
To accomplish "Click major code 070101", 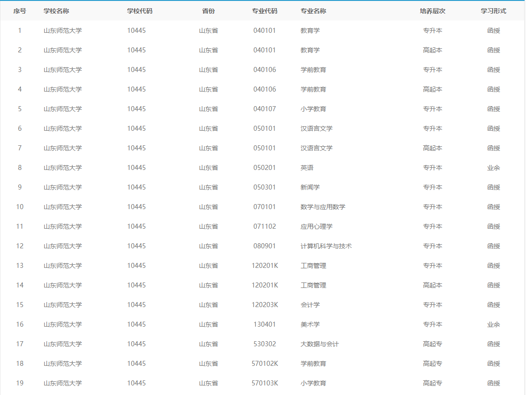I will pos(265,207).
